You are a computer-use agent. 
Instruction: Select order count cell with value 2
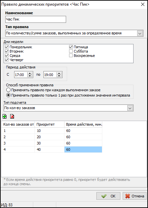click(18, 137)
